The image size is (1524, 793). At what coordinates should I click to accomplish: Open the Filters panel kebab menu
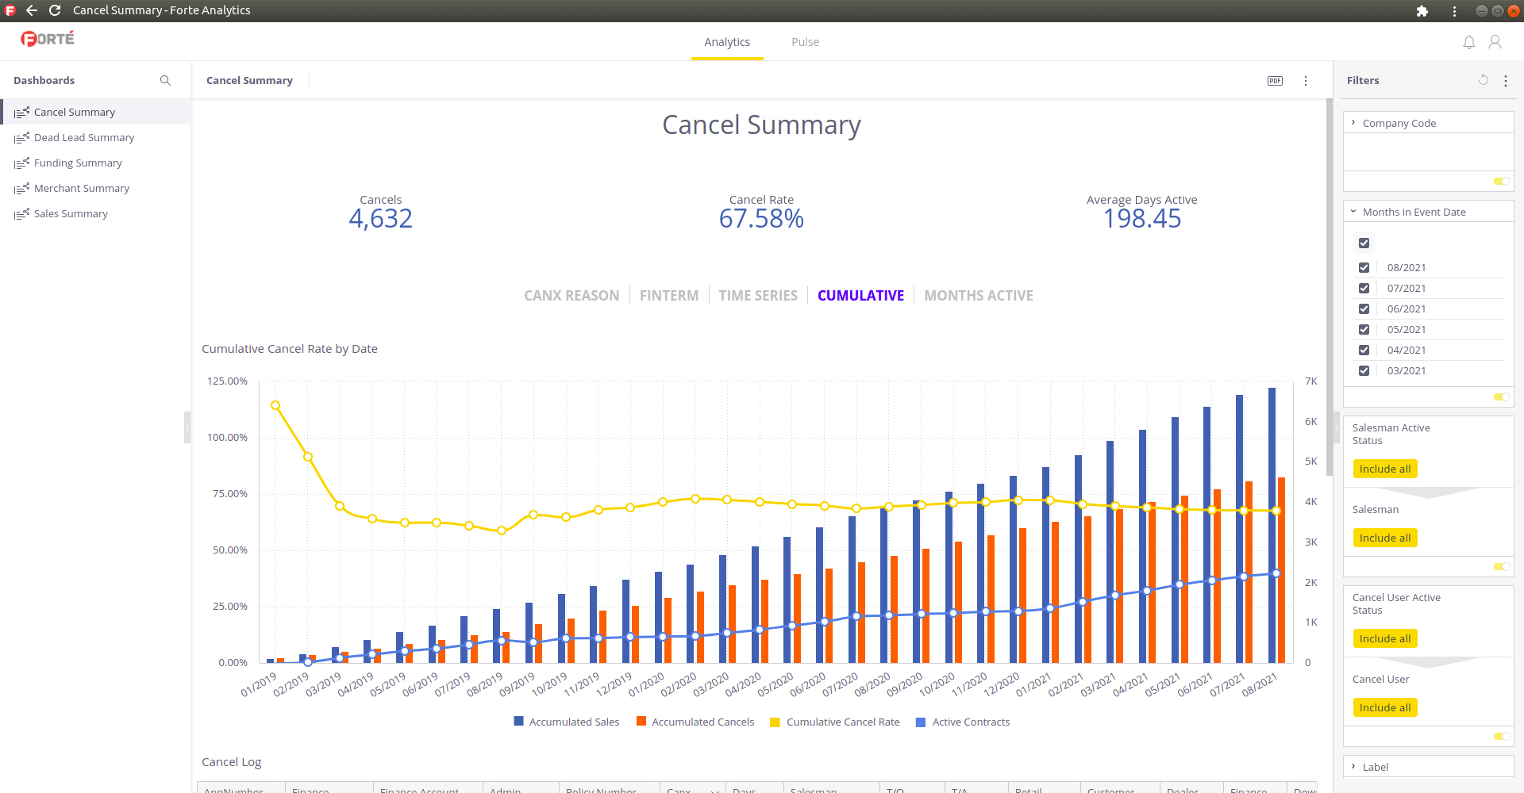click(1505, 81)
